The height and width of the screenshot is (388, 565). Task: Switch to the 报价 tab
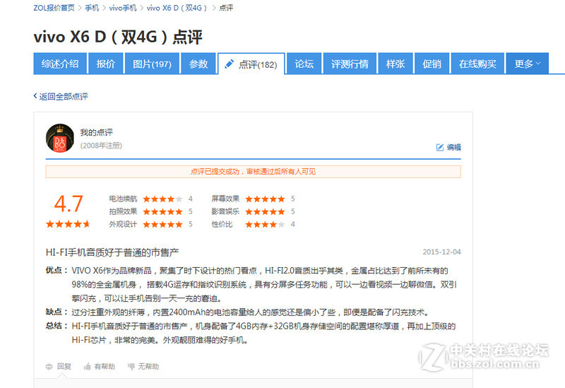[x=105, y=64]
